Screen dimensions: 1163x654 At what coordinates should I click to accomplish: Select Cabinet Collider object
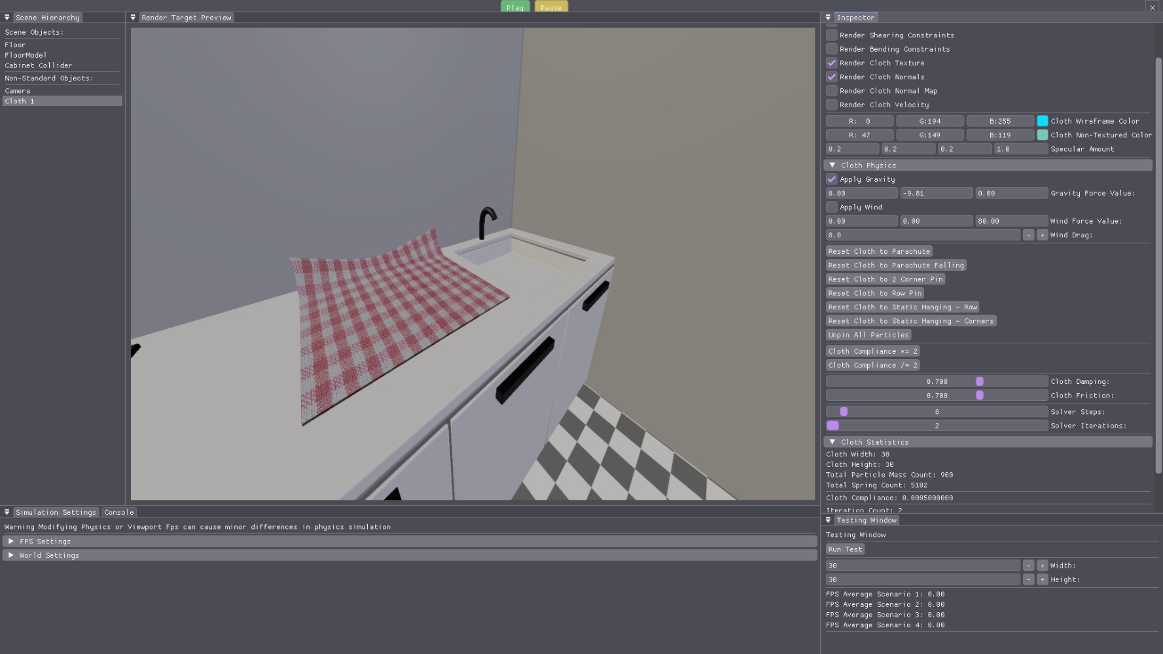38,65
